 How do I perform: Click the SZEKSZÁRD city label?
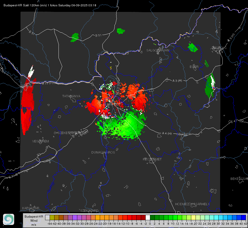(x=89, y=211)
